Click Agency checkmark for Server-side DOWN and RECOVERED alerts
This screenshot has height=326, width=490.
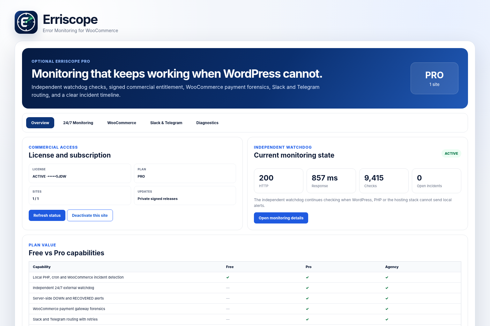(387, 298)
